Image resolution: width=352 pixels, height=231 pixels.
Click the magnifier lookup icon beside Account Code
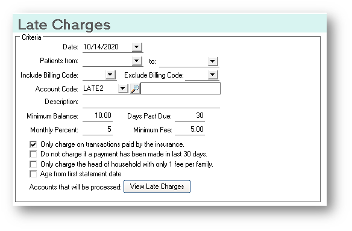[x=135, y=88]
